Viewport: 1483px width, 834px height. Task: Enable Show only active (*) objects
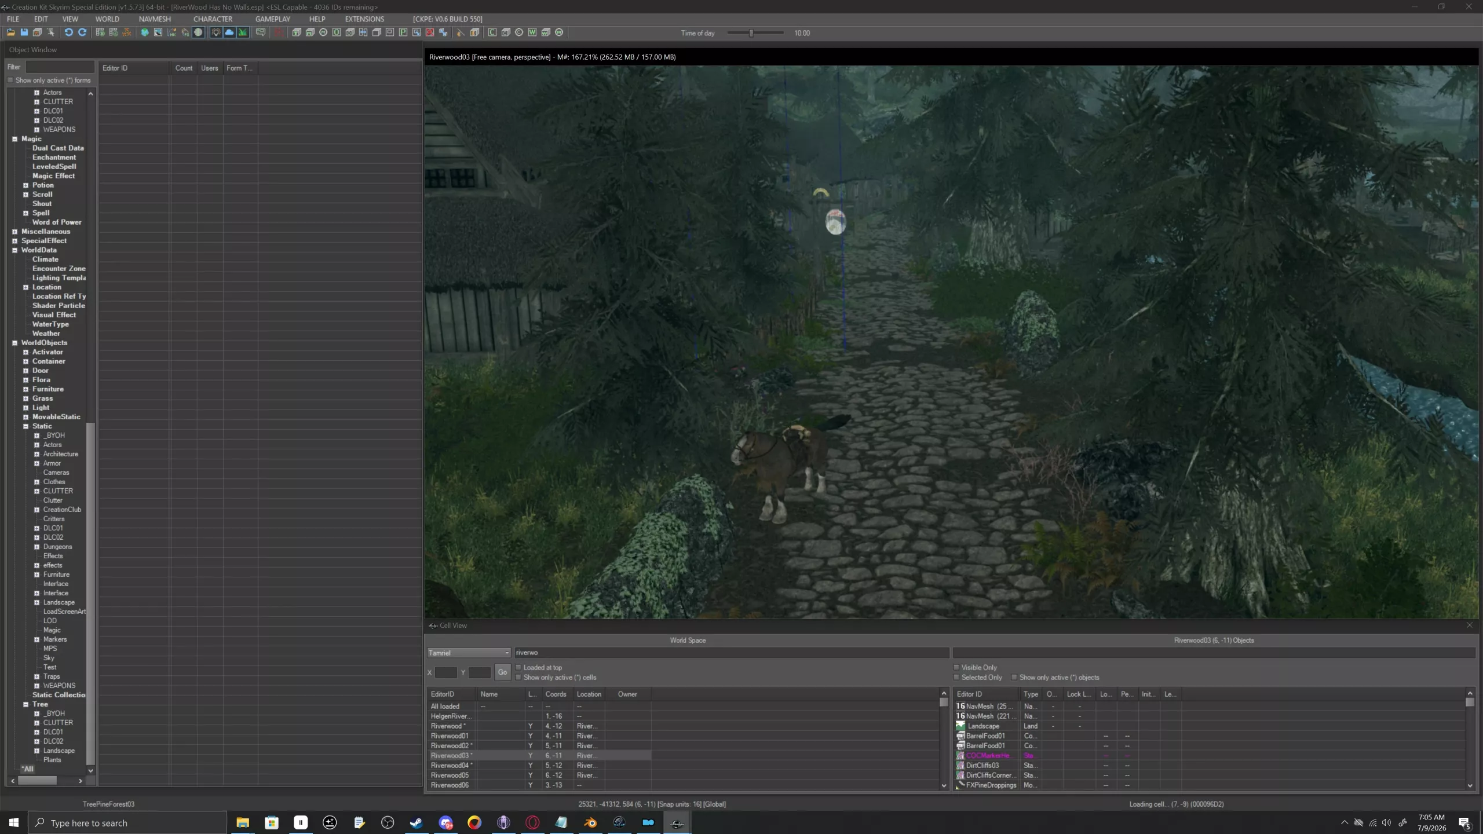click(1014, 677)
